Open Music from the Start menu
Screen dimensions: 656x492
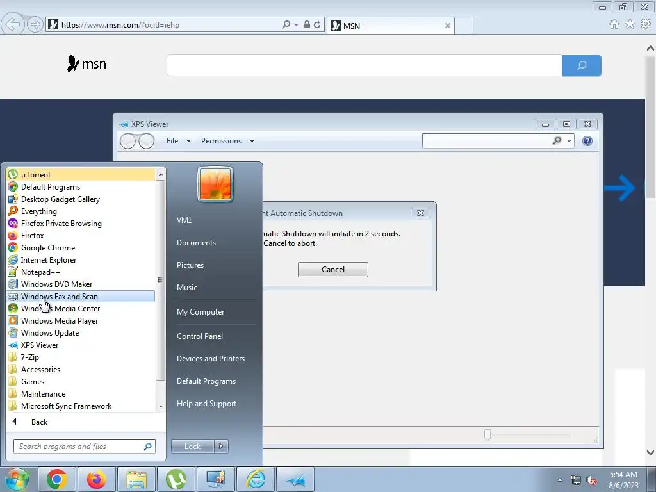tap(187, 288)
